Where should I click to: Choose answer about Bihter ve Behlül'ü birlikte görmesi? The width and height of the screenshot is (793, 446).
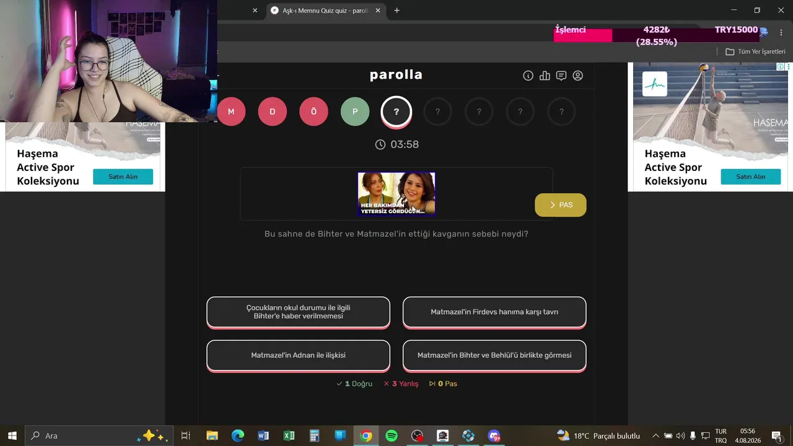pyautogui.click(x=494, y=356)
